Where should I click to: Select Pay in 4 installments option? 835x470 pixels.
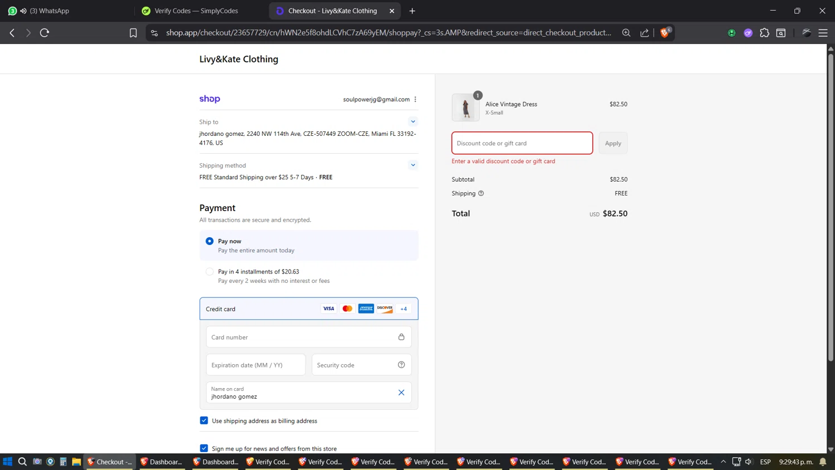(209, 272)
